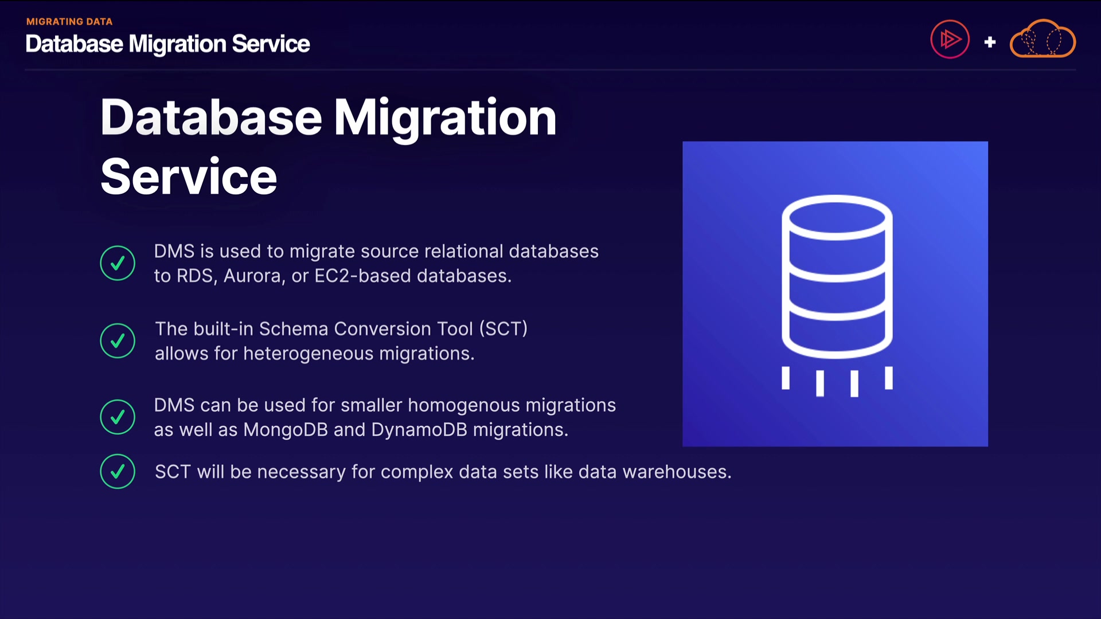Screen dimensions: 1101x619
Task: Click the database cylinder icon
Action: [x=837, y=276]
